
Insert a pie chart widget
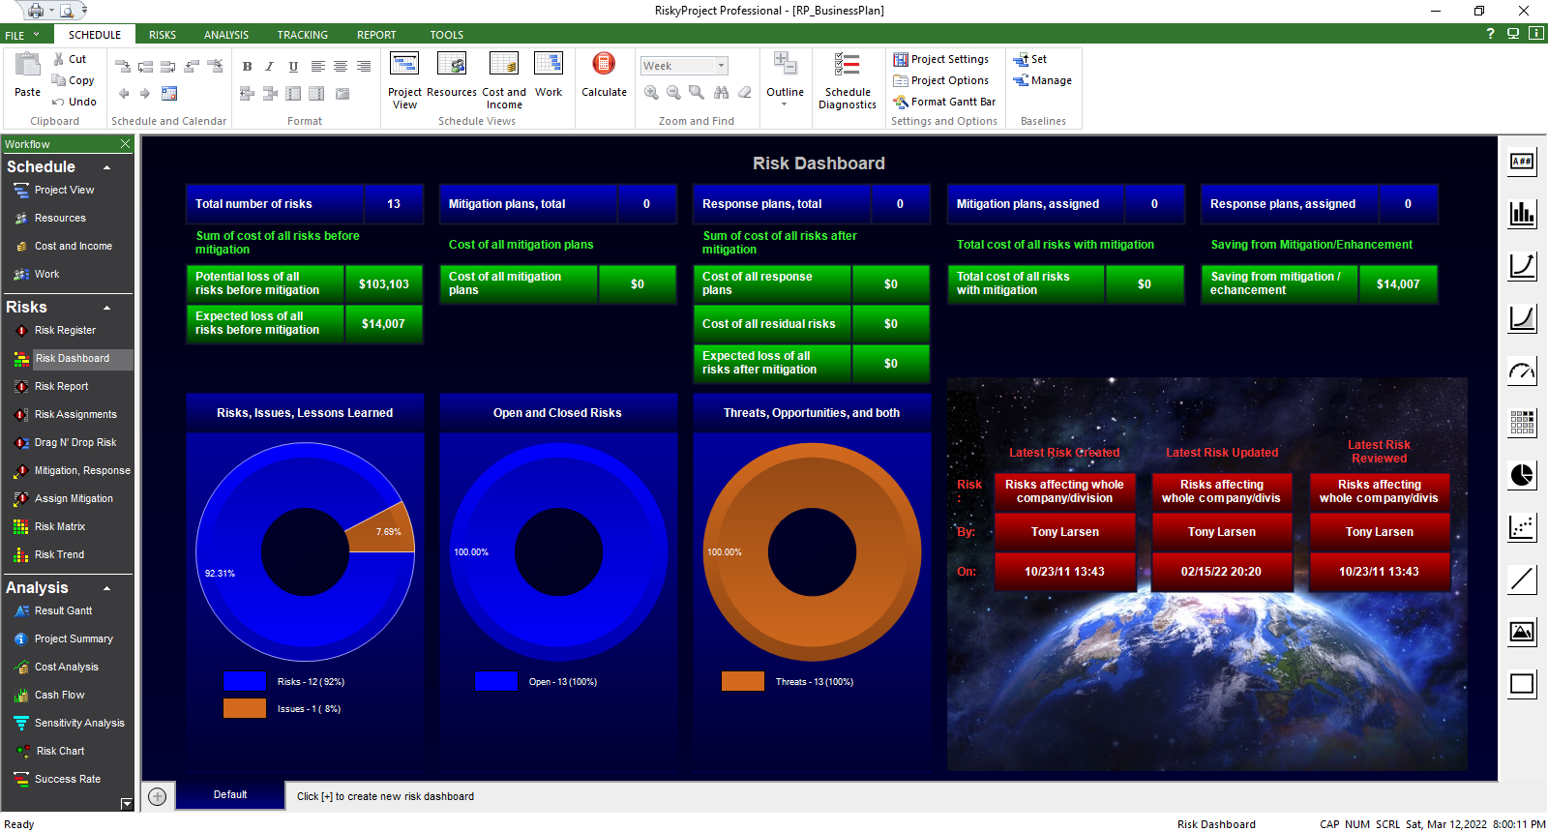tap(1522, 475)
